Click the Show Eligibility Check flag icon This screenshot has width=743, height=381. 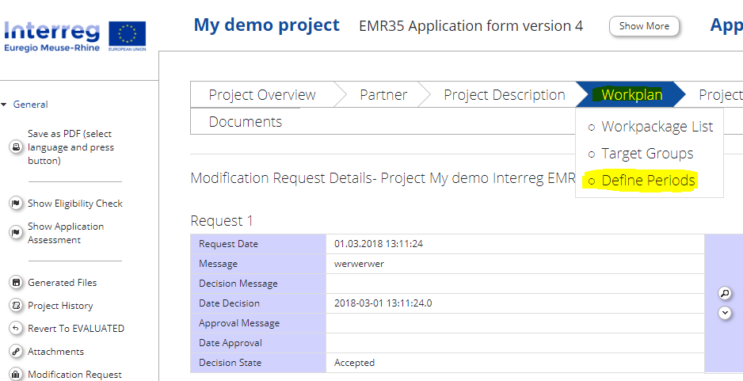click(x=15, y=204)
